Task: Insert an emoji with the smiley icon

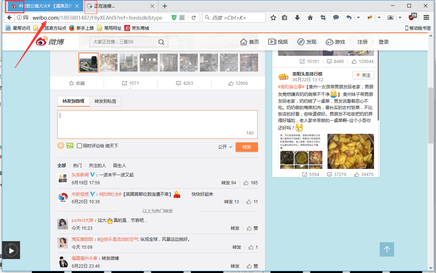Action: (61, 146)
